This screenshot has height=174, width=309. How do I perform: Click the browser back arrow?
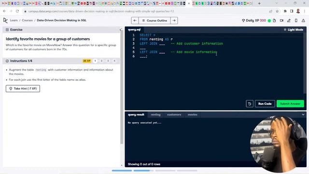4,11
